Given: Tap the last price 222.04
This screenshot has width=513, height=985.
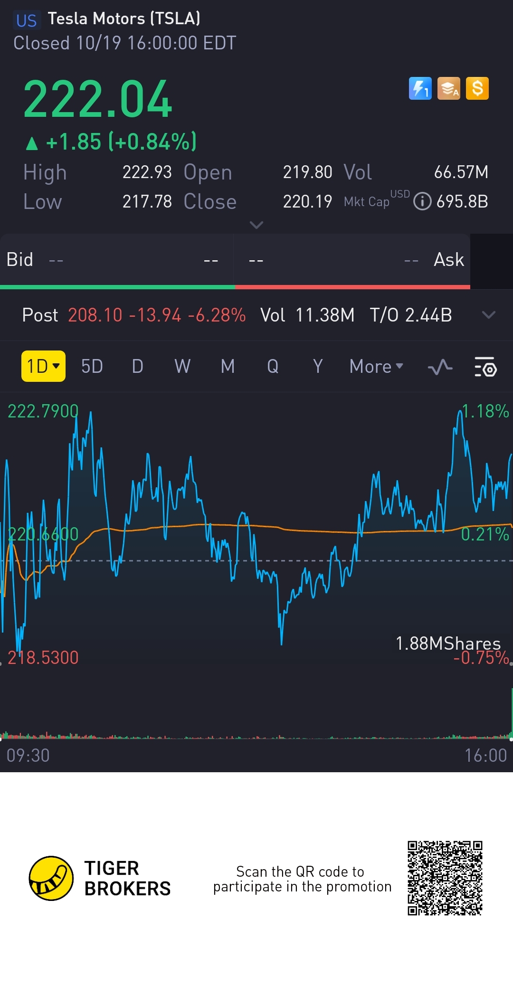Looking at the screenshot, I should coord(98,99).
